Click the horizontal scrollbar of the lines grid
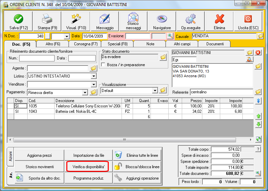The height and width of the screenshot is (191, 268). 125,140
